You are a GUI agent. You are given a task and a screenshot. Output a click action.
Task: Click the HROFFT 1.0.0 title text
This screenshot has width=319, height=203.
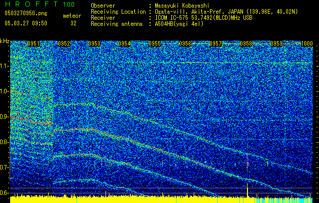pos(40,4)
